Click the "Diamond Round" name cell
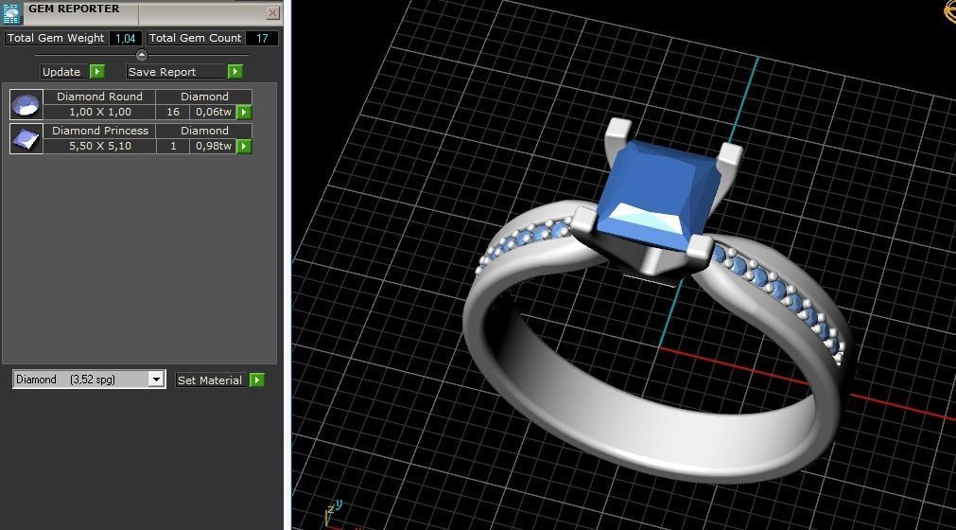Viewport: 956px width, 530px height. [99, 97]
